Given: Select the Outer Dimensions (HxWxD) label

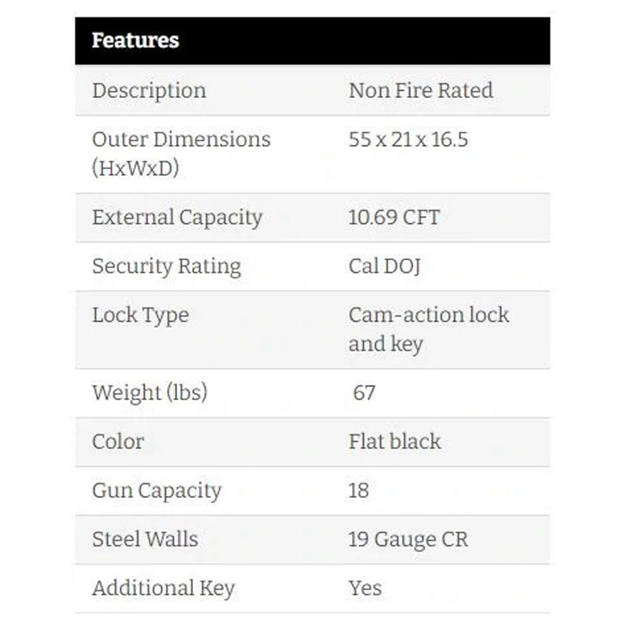Looking at the screenshot, I should point(181,153).
